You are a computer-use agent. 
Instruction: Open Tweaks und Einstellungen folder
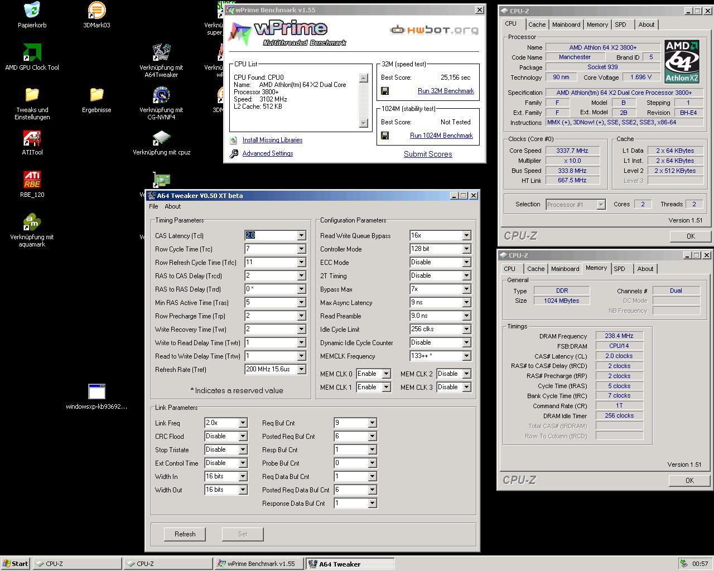point(32,95)
